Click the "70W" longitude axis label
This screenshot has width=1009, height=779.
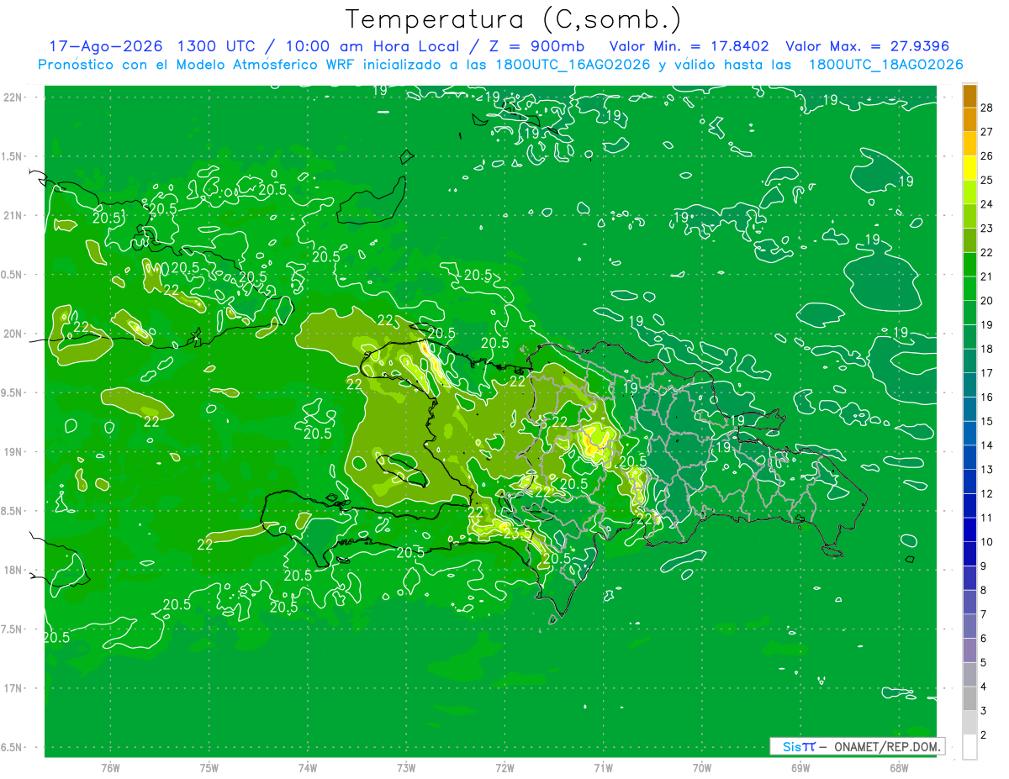point(702,767)
